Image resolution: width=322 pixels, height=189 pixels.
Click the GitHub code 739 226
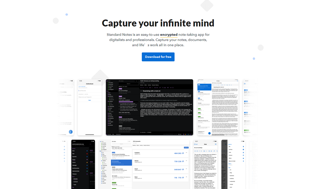pos(178,161)
